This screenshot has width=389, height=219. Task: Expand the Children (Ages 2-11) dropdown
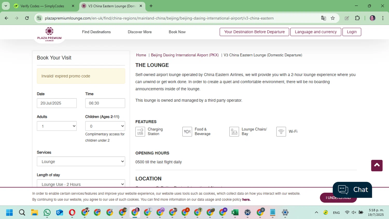[x=105, y=126]
